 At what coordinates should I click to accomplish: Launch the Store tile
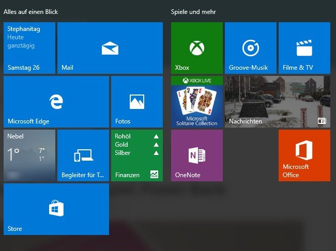[x=56, y=209]
